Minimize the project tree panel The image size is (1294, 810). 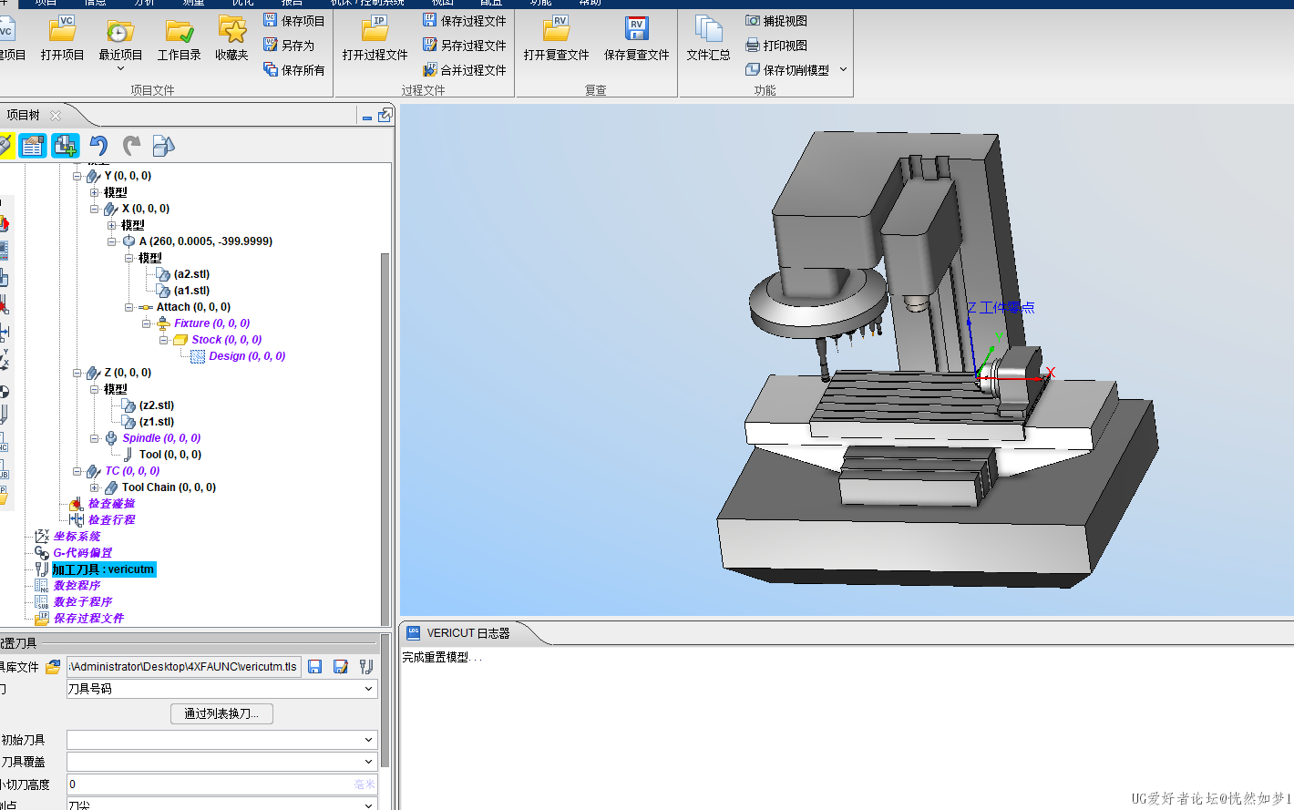367,117
